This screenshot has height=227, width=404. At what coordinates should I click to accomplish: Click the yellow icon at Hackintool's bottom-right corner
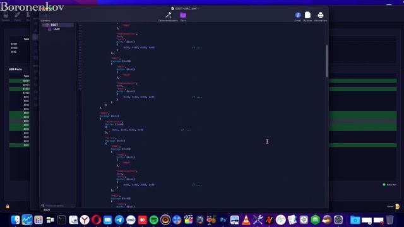click(397, 206)
